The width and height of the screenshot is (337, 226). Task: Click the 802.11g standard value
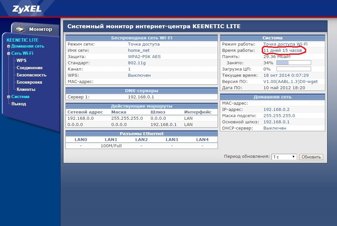(137, 63)
